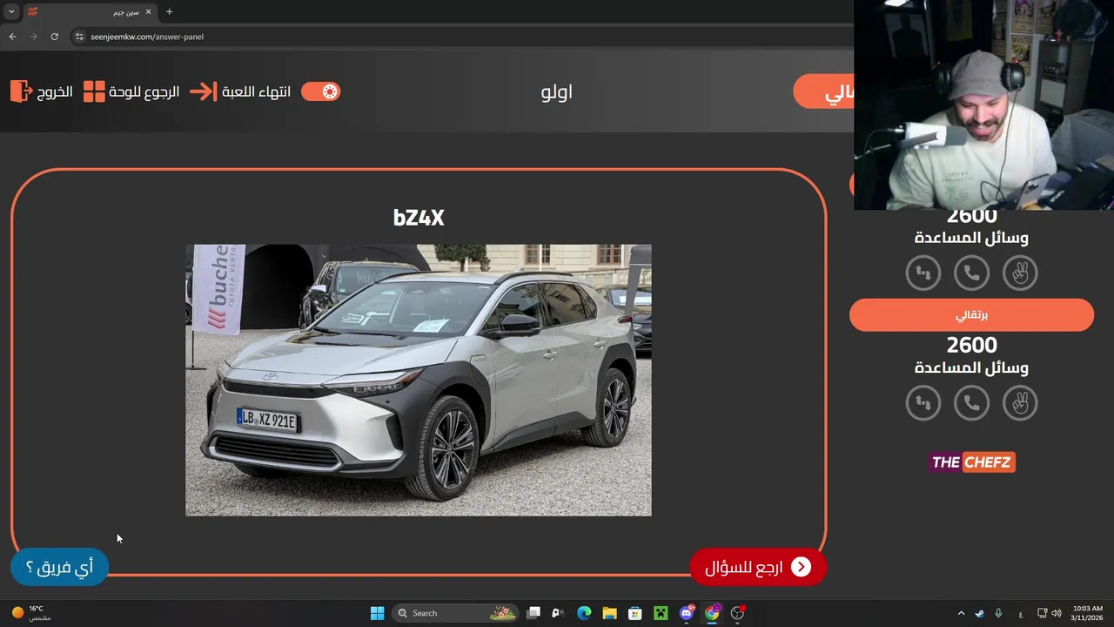Click the الخروج label
This screenshot has width=1114, height=627.
55,91
